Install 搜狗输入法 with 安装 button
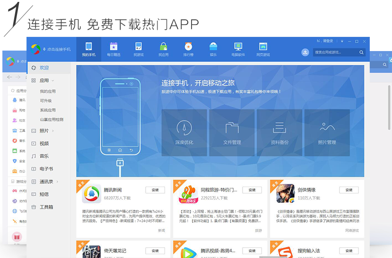392x258 pixels. click(349, 251)
